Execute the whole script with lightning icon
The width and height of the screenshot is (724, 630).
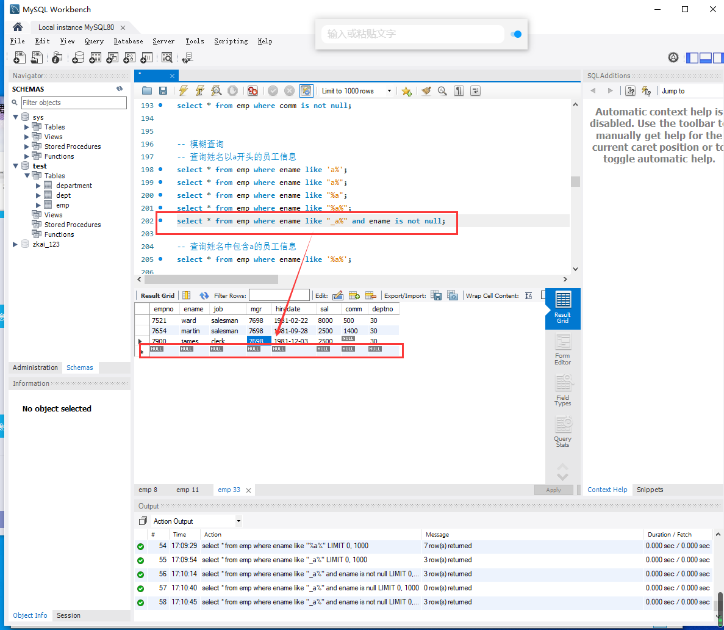click(x=184, y=91)
